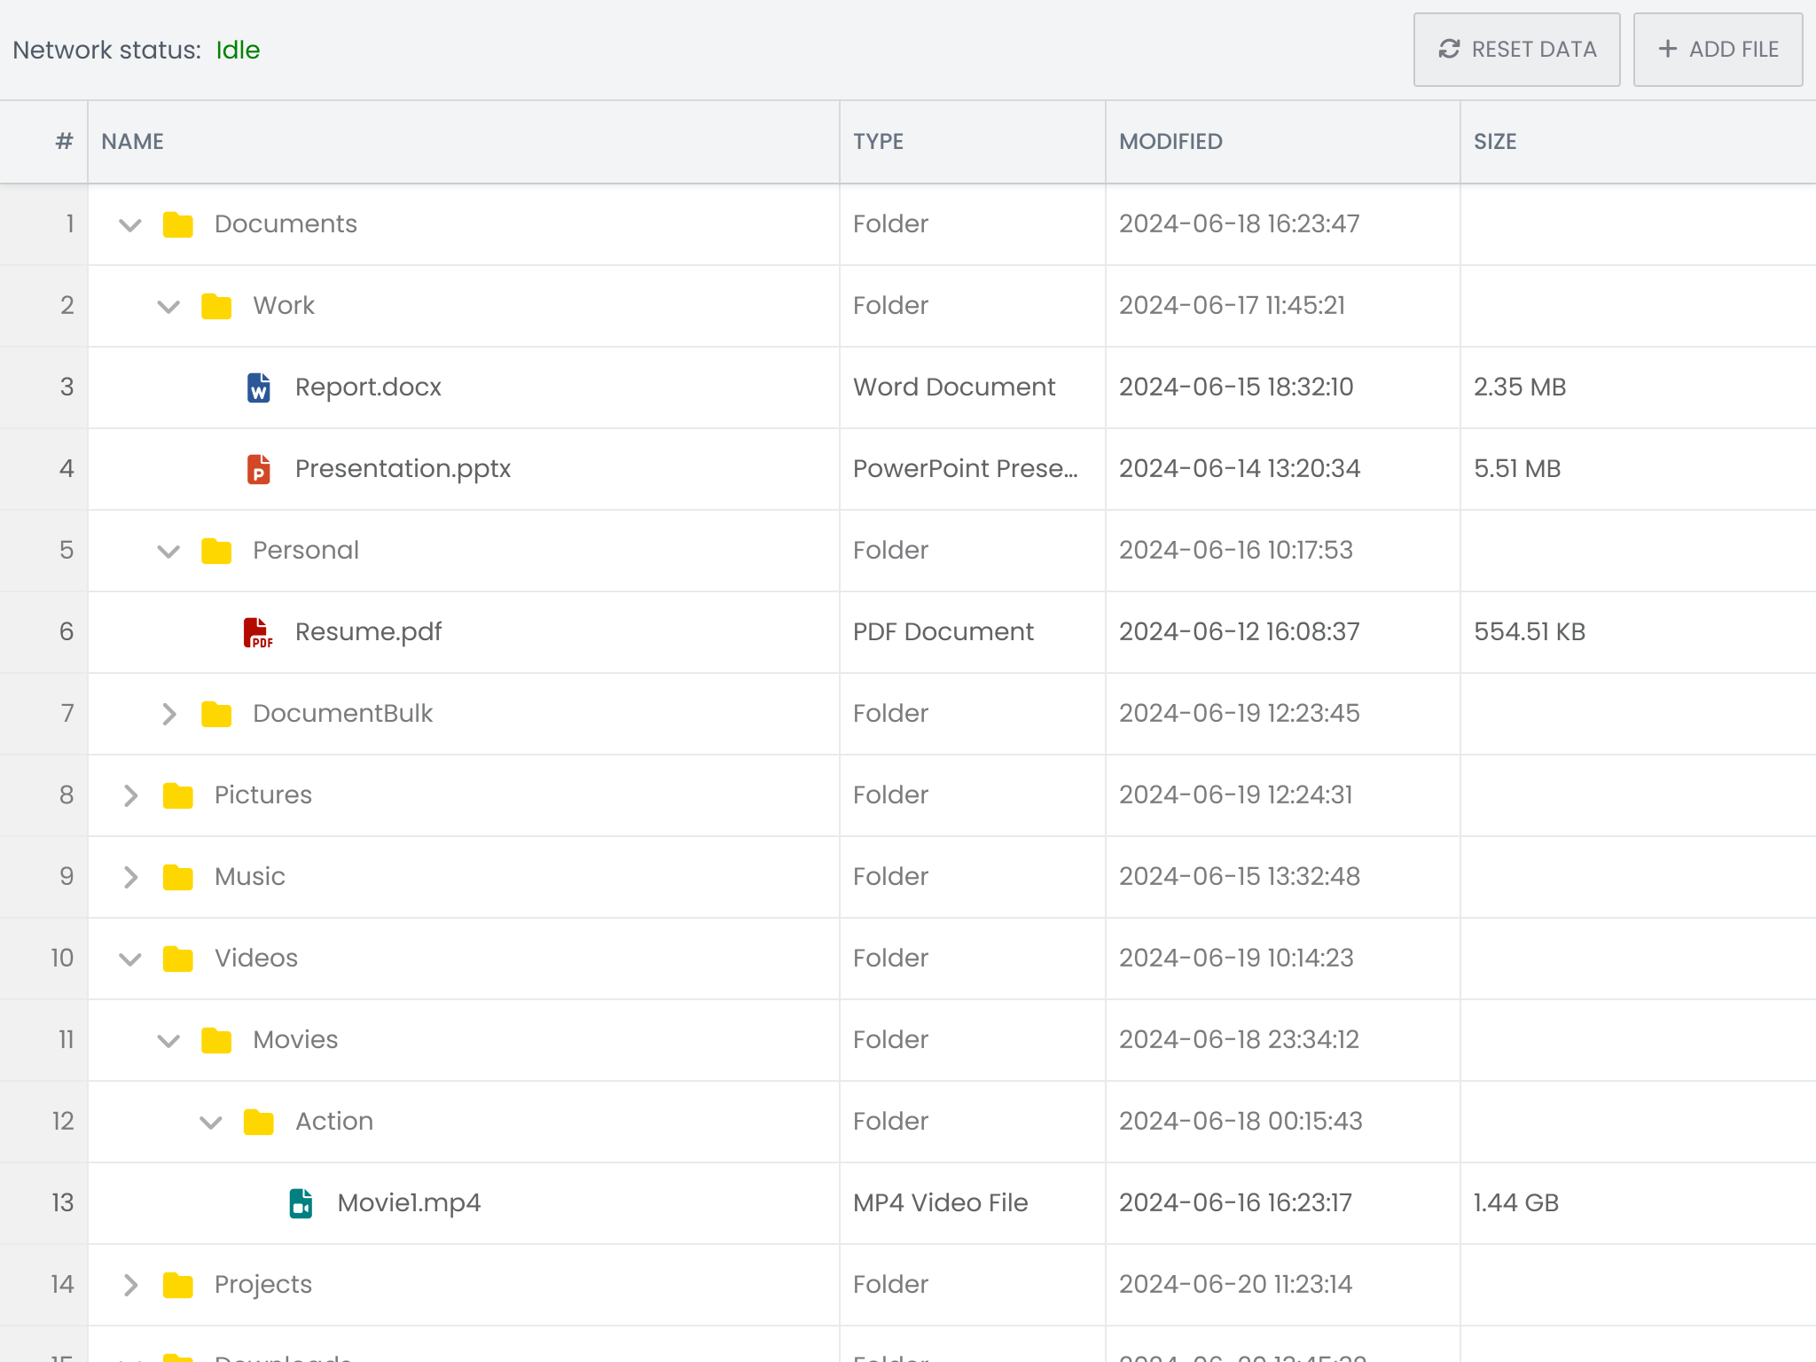The width and height of the screenshot is (1816, 1362).
Task: Expand the DocumentBulk folder
Action: [x=168, y=714]
